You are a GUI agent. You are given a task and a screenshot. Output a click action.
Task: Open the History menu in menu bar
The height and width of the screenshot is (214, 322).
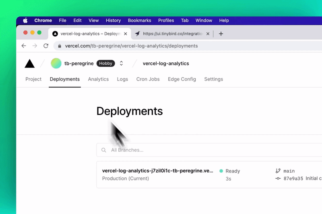click(113, 21)
